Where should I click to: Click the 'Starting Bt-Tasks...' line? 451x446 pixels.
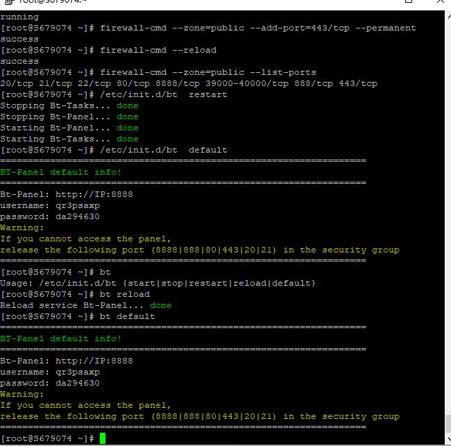coord(69,139)
